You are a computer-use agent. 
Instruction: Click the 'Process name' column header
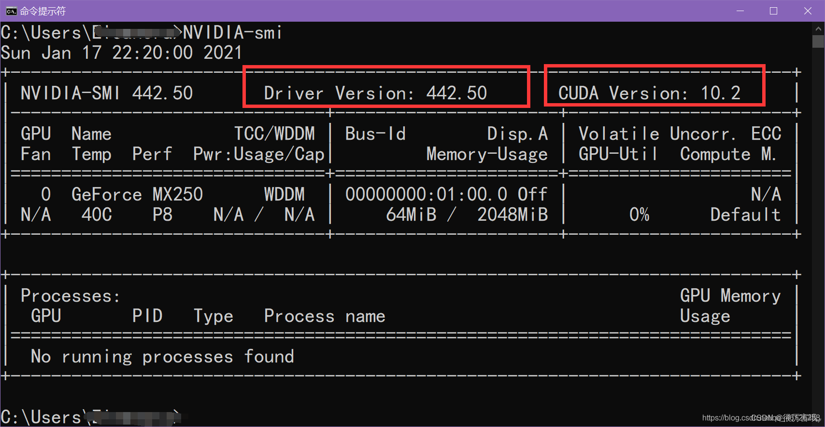325,316
